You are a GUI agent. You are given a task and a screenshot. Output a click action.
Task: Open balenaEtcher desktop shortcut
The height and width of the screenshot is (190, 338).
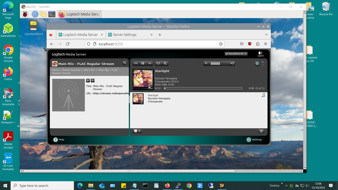point(8,30)
